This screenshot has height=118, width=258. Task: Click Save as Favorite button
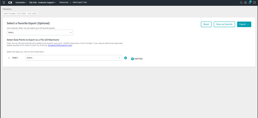click(224, 24)
